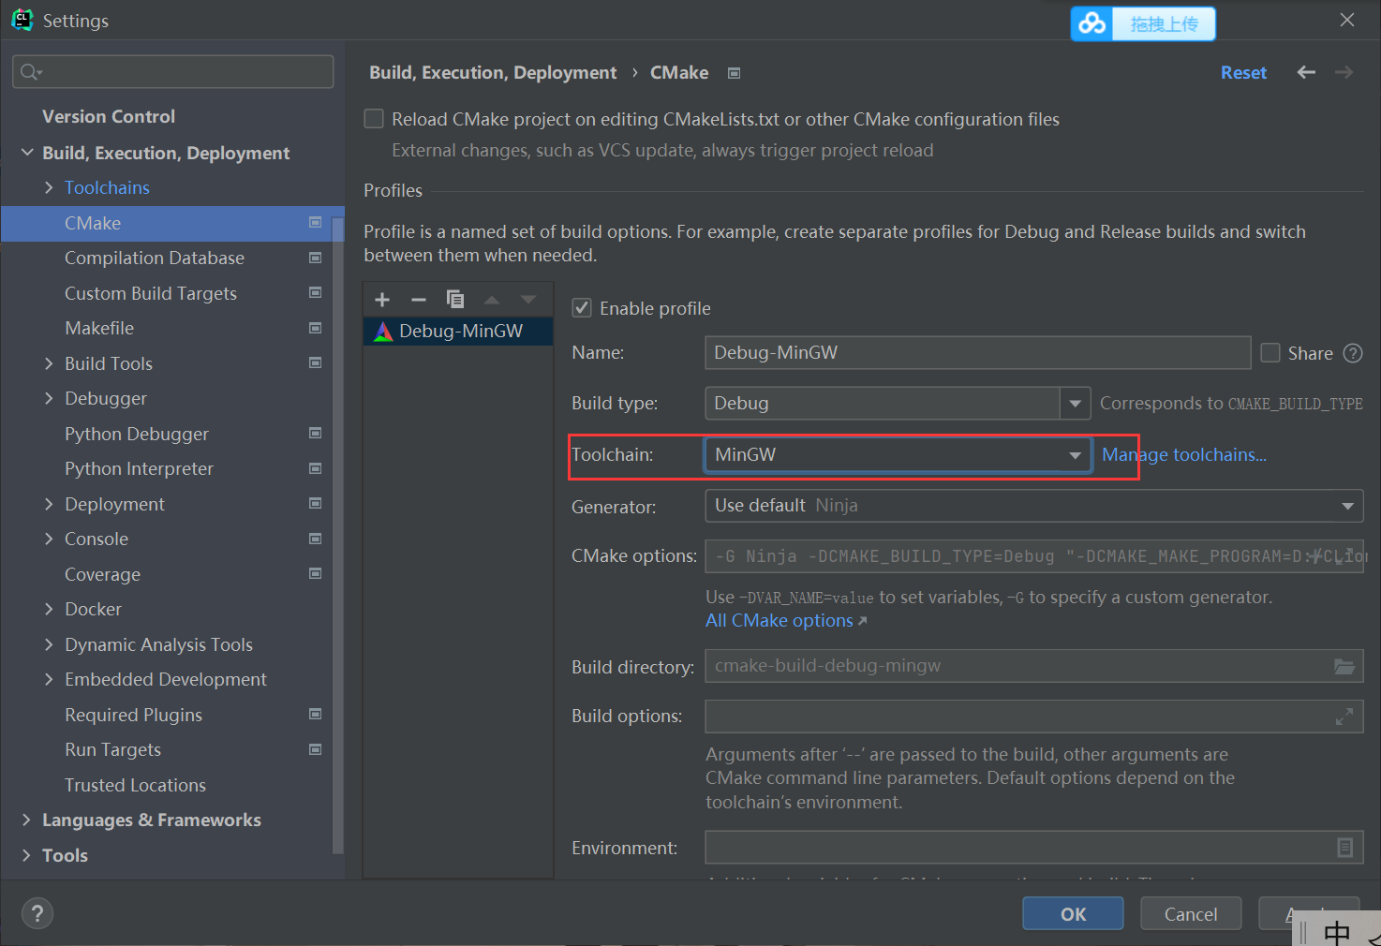Copy the selected CMake profile

click(455, 300)
